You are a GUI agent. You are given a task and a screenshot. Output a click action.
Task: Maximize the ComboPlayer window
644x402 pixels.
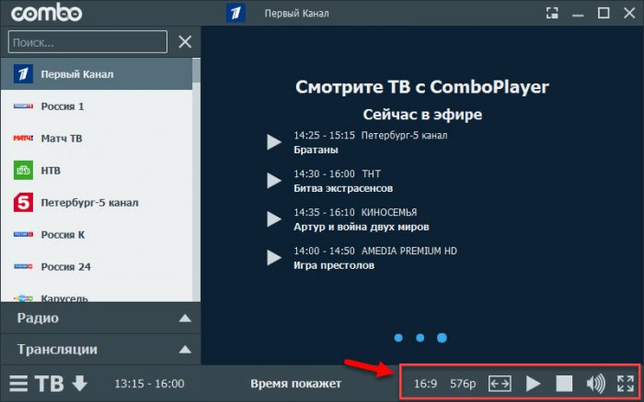point(604,13)
